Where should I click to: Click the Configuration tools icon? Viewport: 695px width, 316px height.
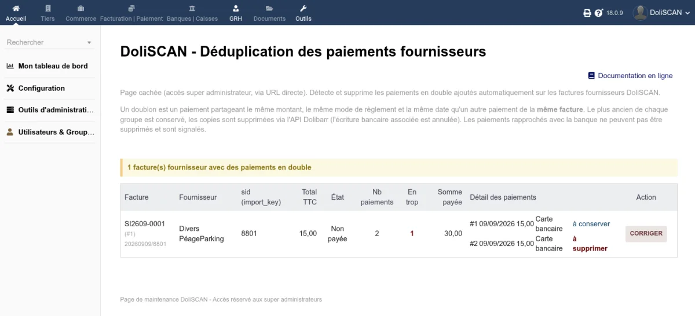pyautogui.click(x=10, y=88)
